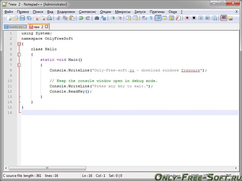The image size is (242, 181).
Task: Close the new 2 tab
Action: tap(46, 27)
